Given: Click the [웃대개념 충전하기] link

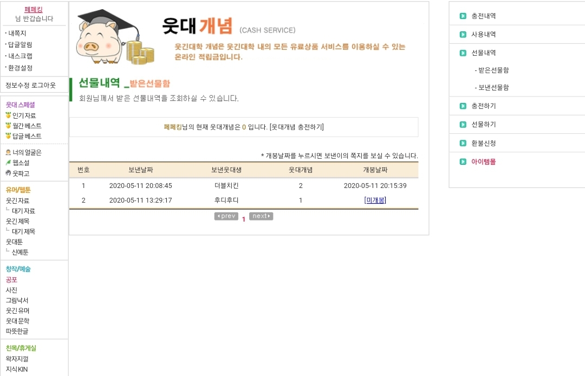Looking at the screenshot, I should (x=297, y=127).
